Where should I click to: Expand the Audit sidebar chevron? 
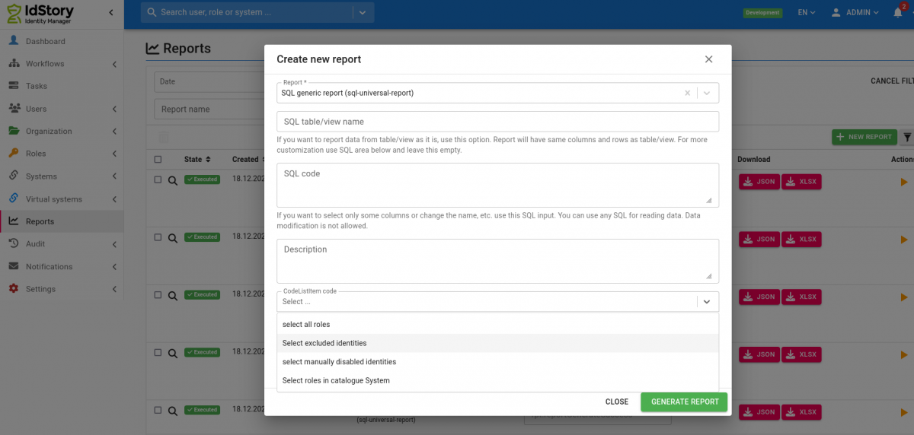[x=113, y=244]
